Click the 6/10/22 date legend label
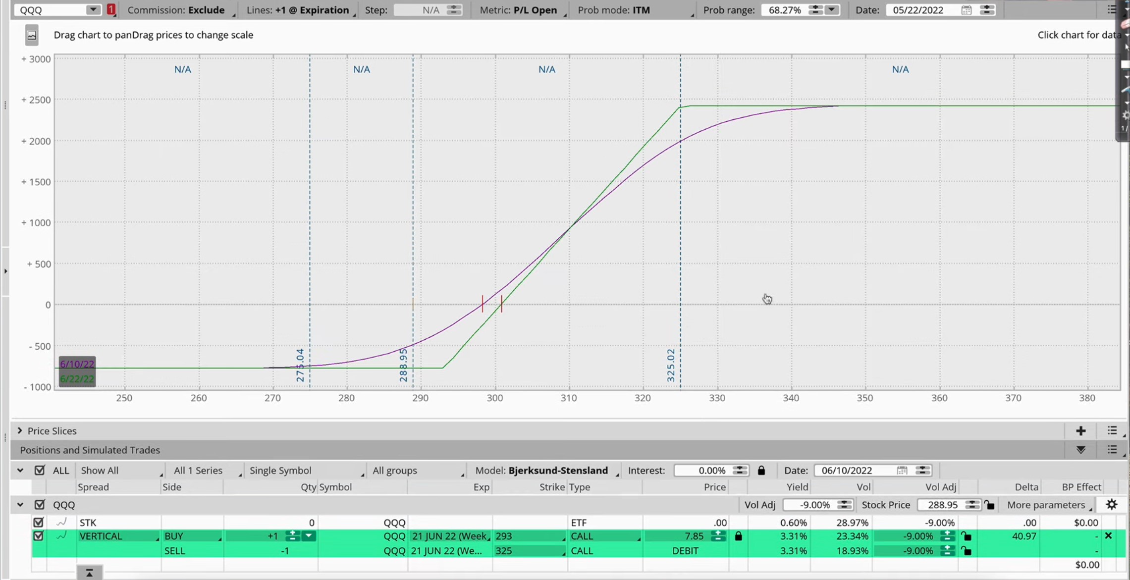1130x580 pixels. (x=77, y=364)
